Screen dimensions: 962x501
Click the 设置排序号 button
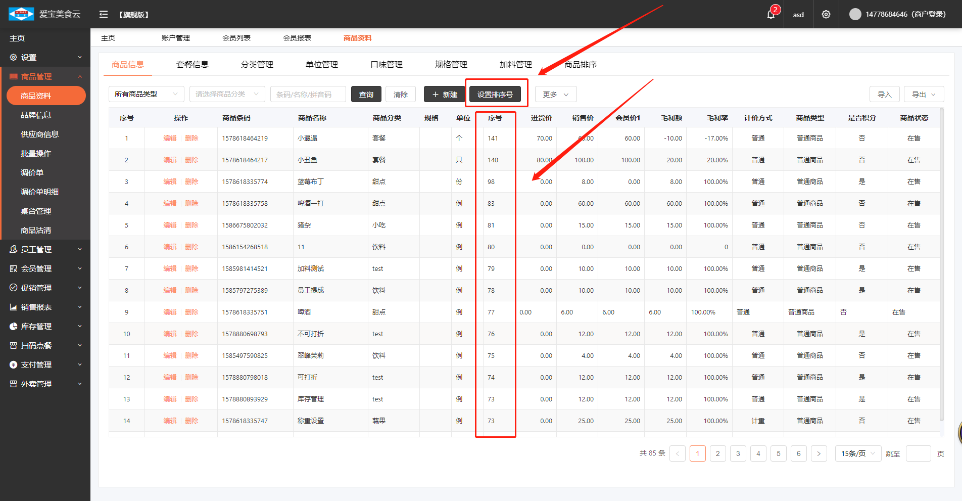495,95
